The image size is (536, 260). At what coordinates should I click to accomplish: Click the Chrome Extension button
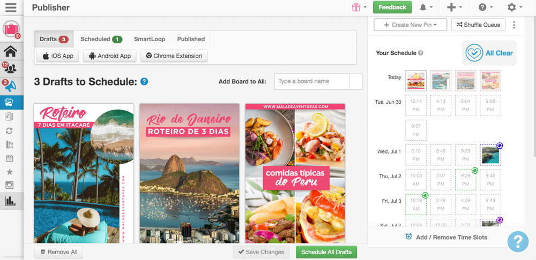(x=174, y=56)
